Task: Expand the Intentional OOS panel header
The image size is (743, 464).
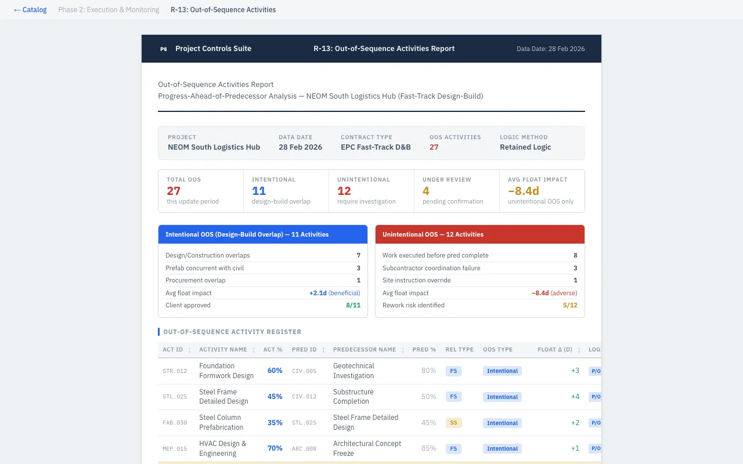Action: [263, 234]
